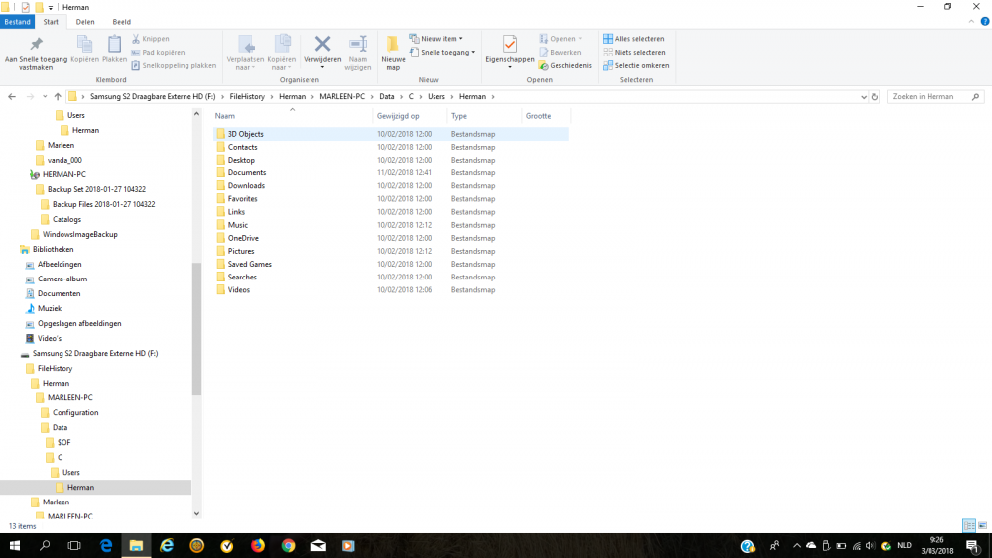Expand the ribbon help chevron arrow
Viewport: 992px width, 558px height.
[x=971, y=21]
